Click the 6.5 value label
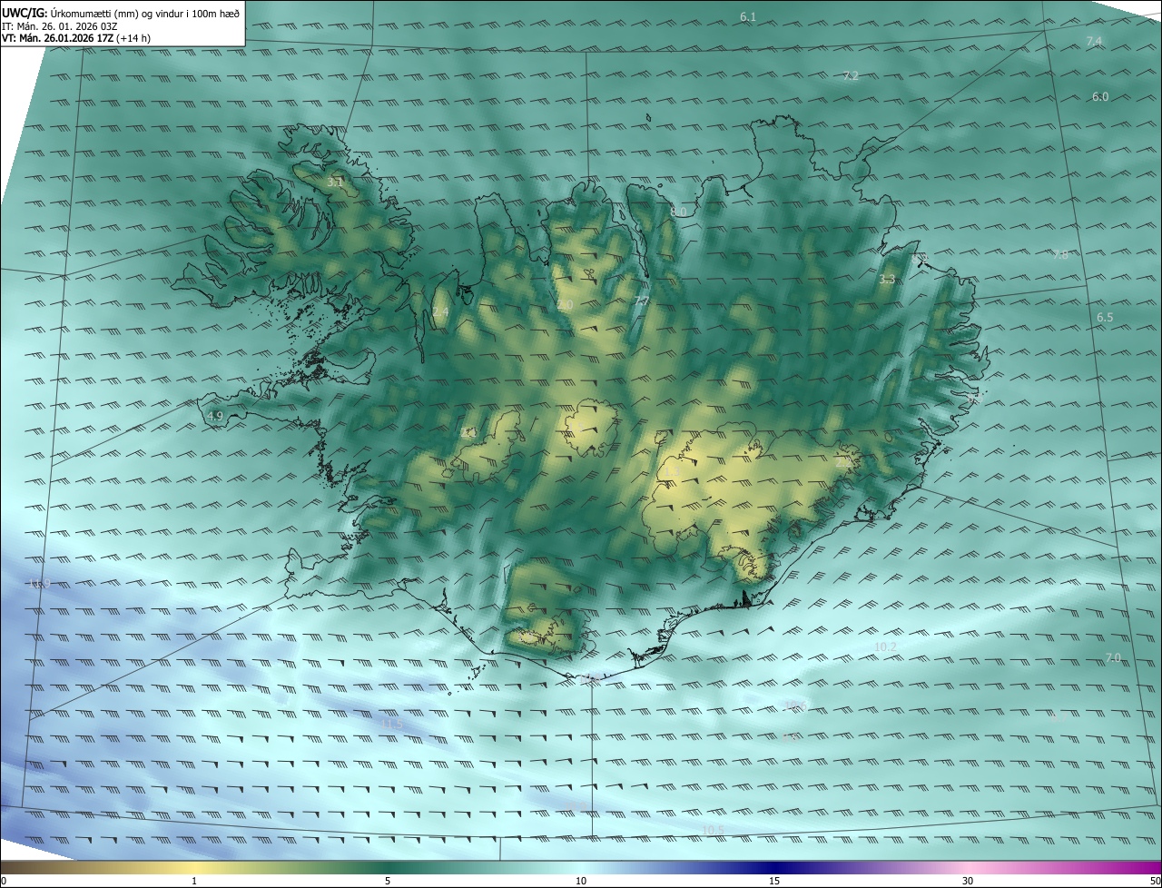The height and width of the screenshot is (888, 1162). point(1105,318)
